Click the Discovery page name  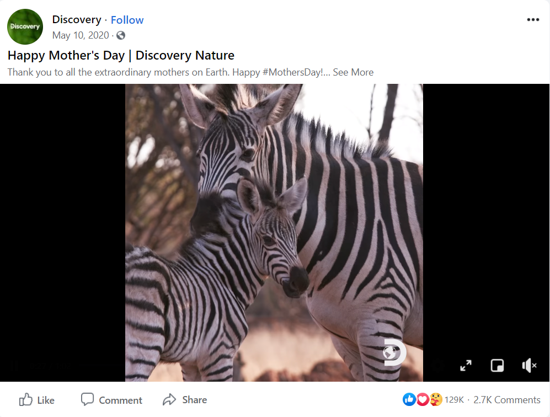pos(77,20)
